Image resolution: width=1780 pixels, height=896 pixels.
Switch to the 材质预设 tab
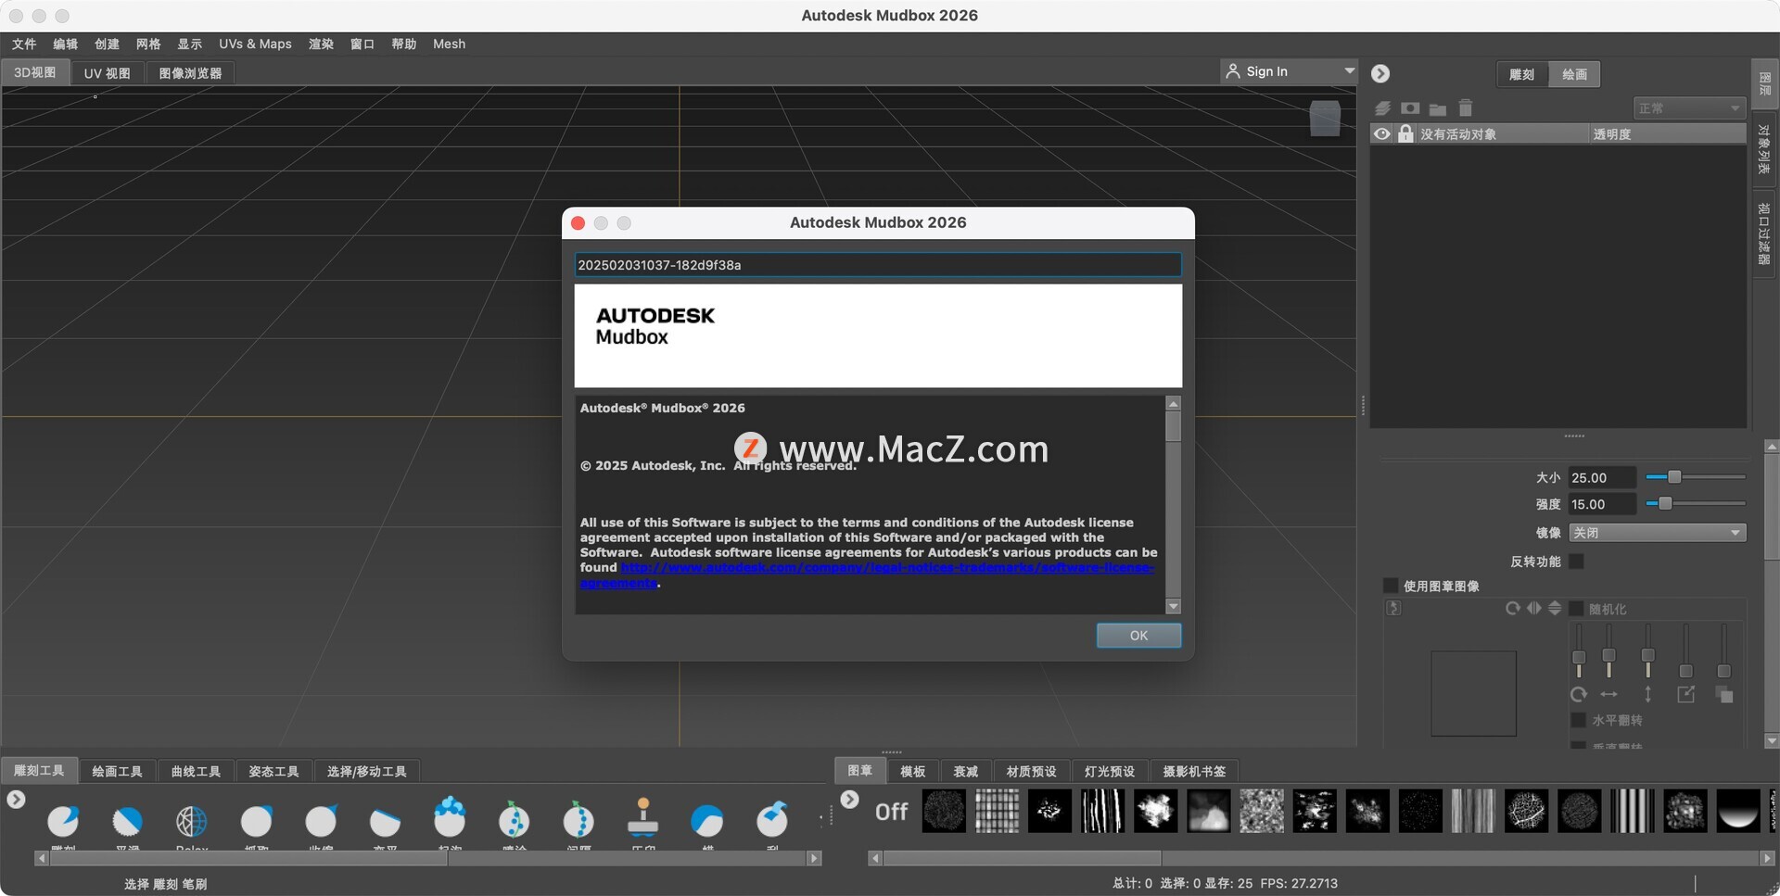pos(1031,771)
